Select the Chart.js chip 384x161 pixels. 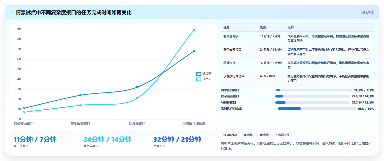click(230, 135)
